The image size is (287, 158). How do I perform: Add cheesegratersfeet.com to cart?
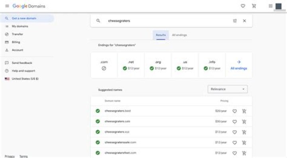coord(244,153)
